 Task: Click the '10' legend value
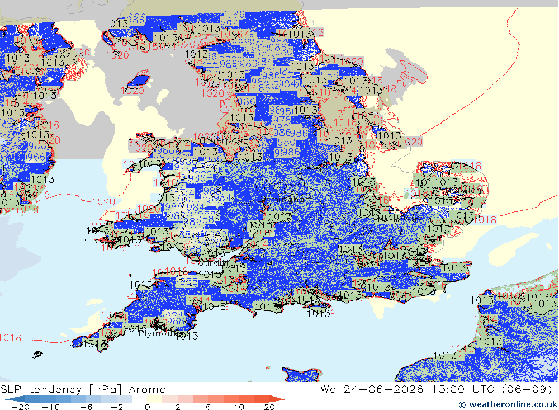click(239, 407)
